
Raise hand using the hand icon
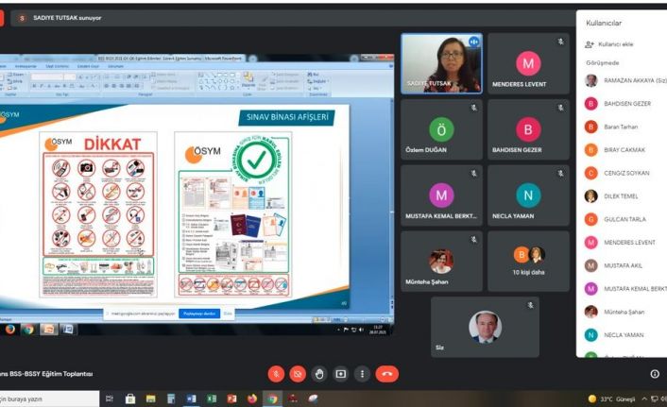(319, 374)
